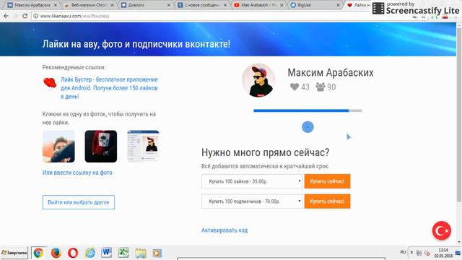Click the red Turkish flag round button
This screenshot has width=462, height=260.
coord(441,230)
